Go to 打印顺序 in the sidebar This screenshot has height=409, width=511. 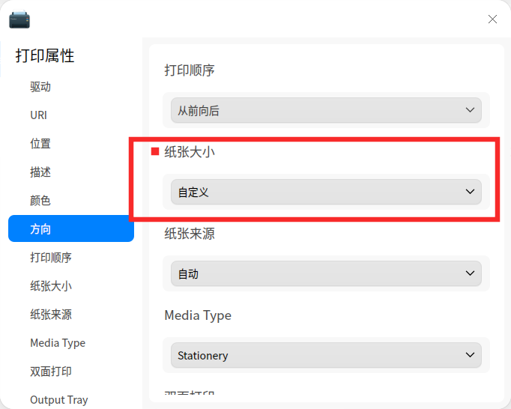(x=71, y=258)
